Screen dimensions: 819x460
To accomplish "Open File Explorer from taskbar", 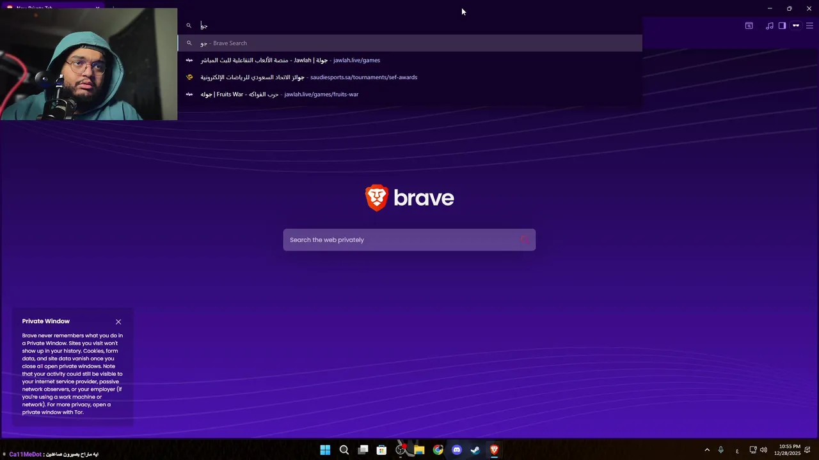I will point(419,450).
